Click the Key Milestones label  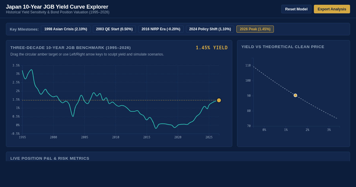click(24, 29)
